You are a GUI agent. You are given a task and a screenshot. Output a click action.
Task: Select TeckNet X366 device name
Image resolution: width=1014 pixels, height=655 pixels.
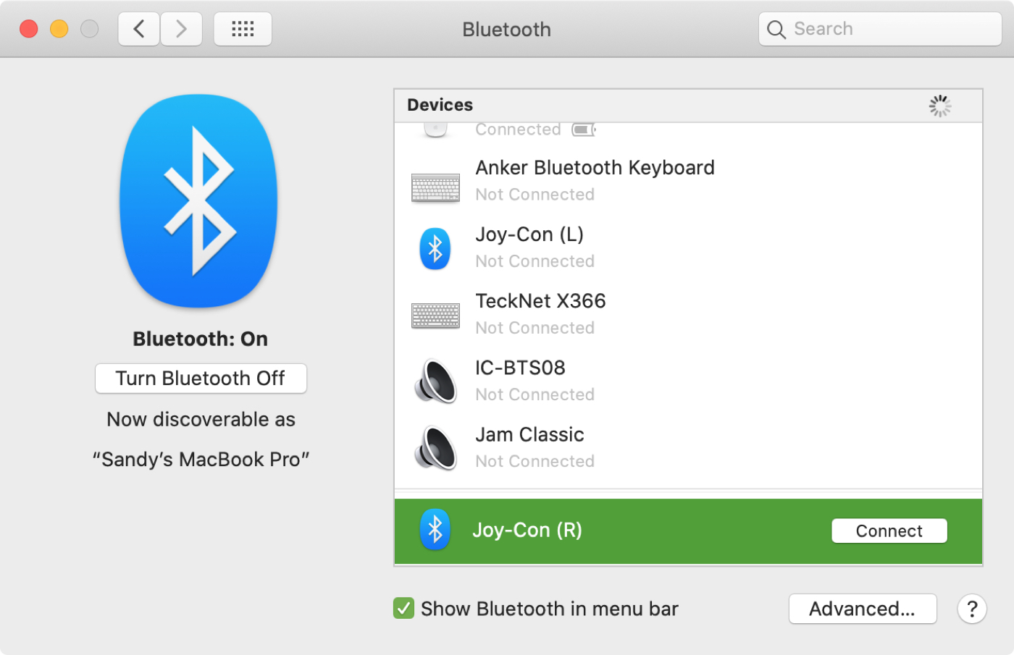540,301
